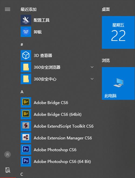
Task: Click Adobe ExtendScript Toolkit CS6 text
Action: click(x=64, y=126)
